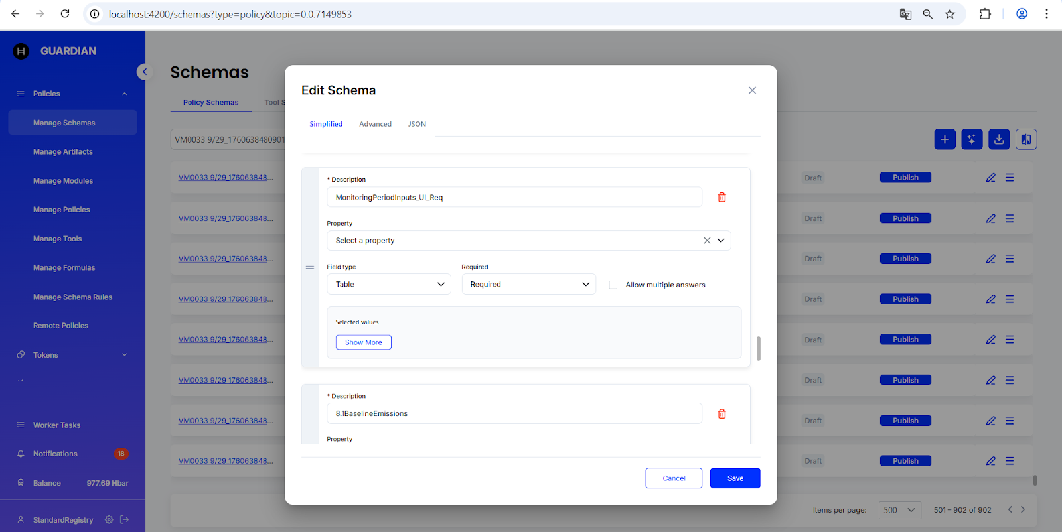Close the Edit Schema dialog
This screenshot has height=532, width=1062.
pos(752,90)
